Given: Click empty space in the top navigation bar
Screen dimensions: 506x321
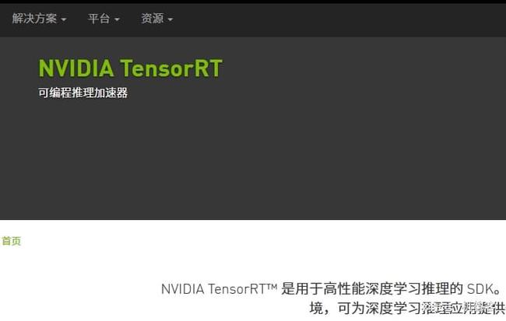Looking at the screenshot, I should (339, 19).
